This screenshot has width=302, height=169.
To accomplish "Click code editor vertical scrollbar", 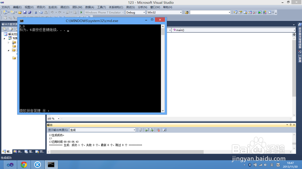I will point(294,77).
